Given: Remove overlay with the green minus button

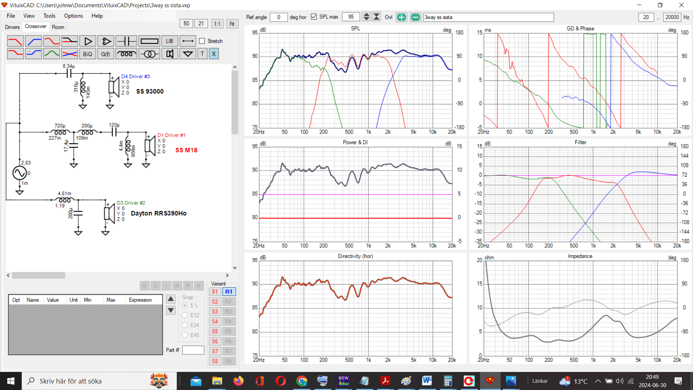Looking at the screenshot, I should pyautogui.click(x=415, y=17).
